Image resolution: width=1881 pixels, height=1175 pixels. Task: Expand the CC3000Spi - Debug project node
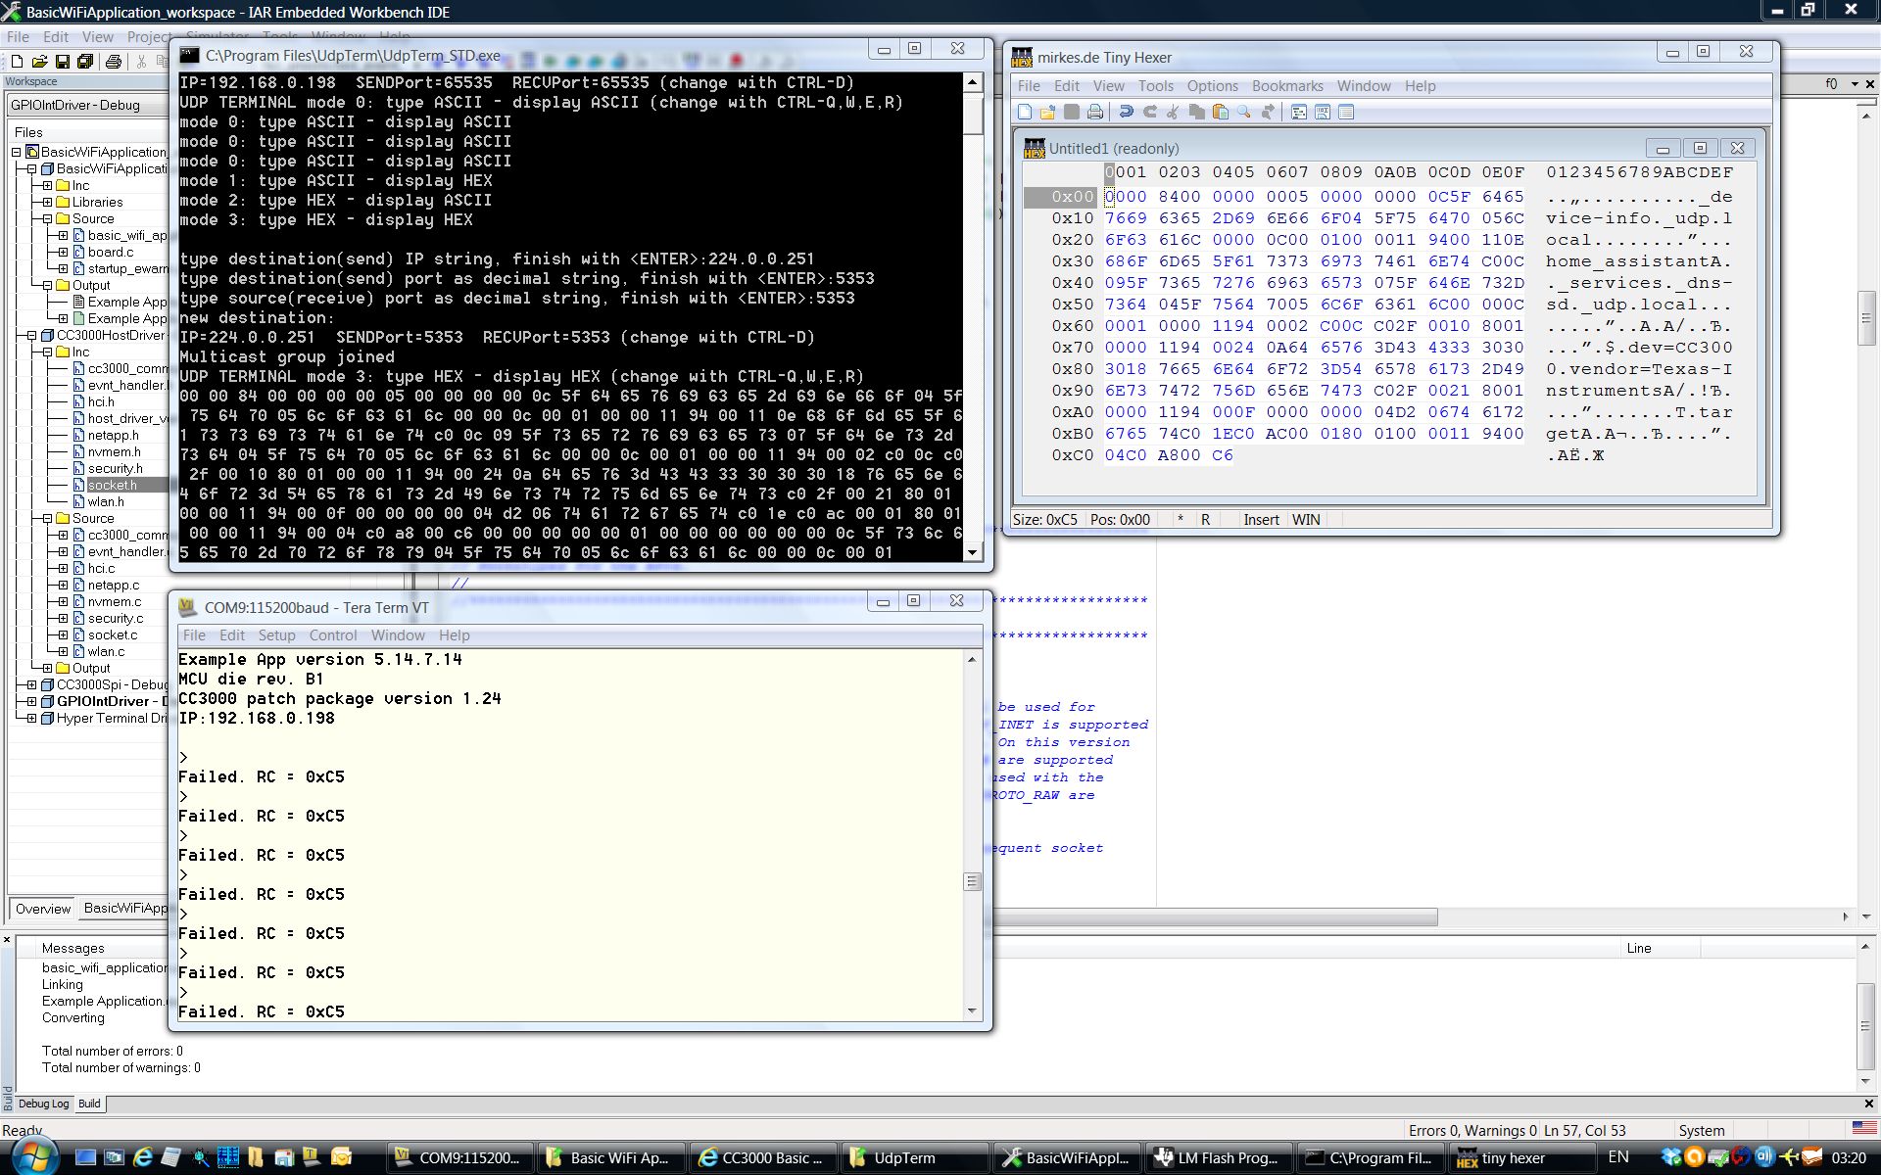point(31,684)
